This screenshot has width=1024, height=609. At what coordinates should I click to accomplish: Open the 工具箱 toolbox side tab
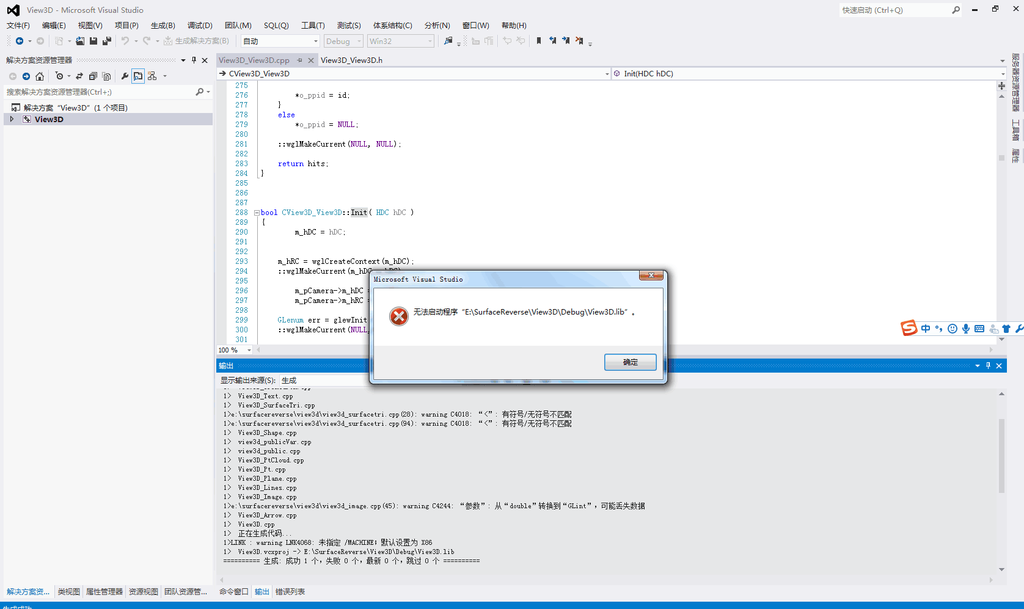click(1015, 131)
